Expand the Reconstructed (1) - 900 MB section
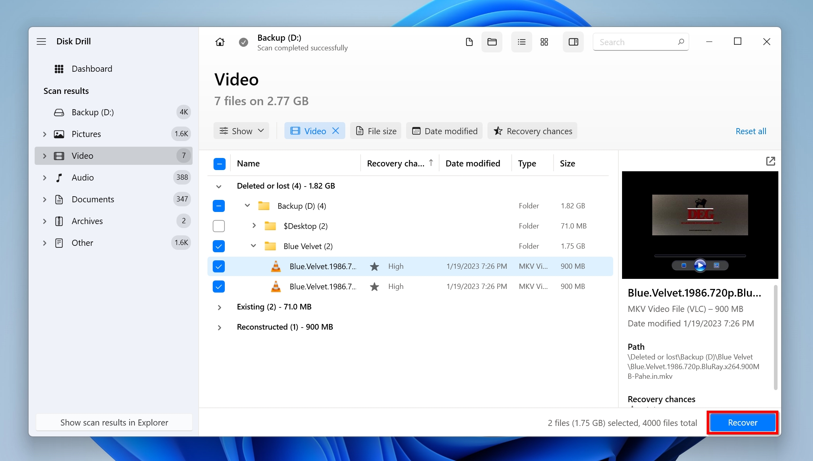Image resolution: width=813 pixels, height=461 pixels. (x=220, y=327)
